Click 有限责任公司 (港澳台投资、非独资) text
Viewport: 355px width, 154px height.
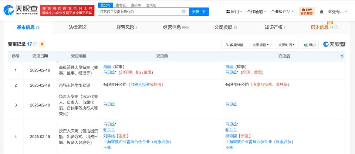click(x=257, y=85)
